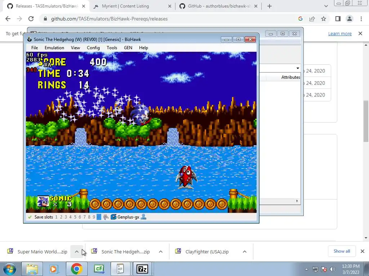Image resolution: width=369 pixels, height=276 pixels.
Task: Select the Releases TASEmulators BizHawk tab
Action: coord(47,6)
